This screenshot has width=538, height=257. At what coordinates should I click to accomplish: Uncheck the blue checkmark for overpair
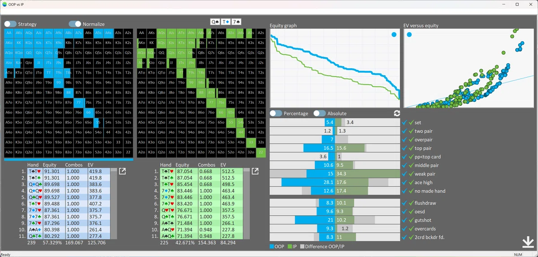(x=404, y=139)
